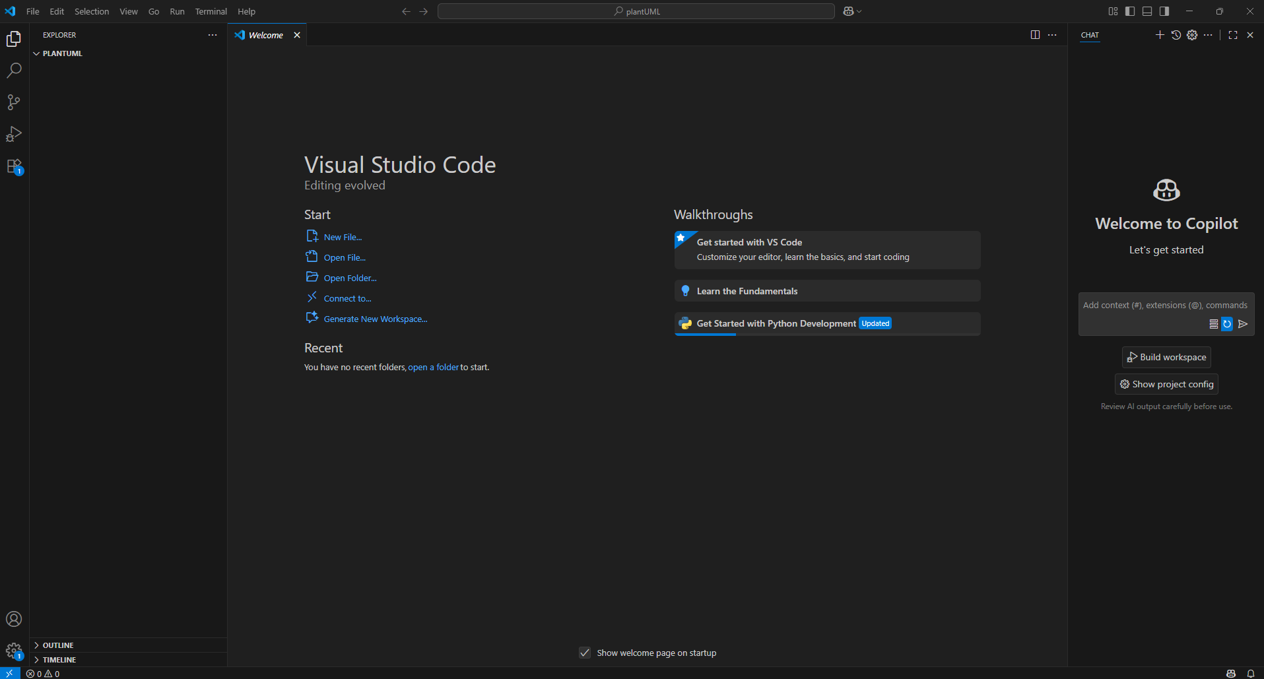Toggle the Secondary Side Bar
The width and height of the screenshot is (1264, 679).
tap(1164, 11)
